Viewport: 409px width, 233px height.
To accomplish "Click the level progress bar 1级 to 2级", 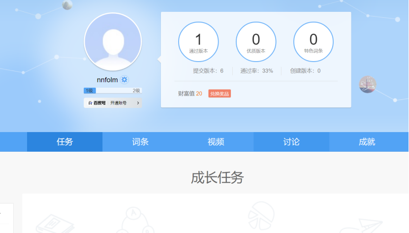I will click(113, 91).
